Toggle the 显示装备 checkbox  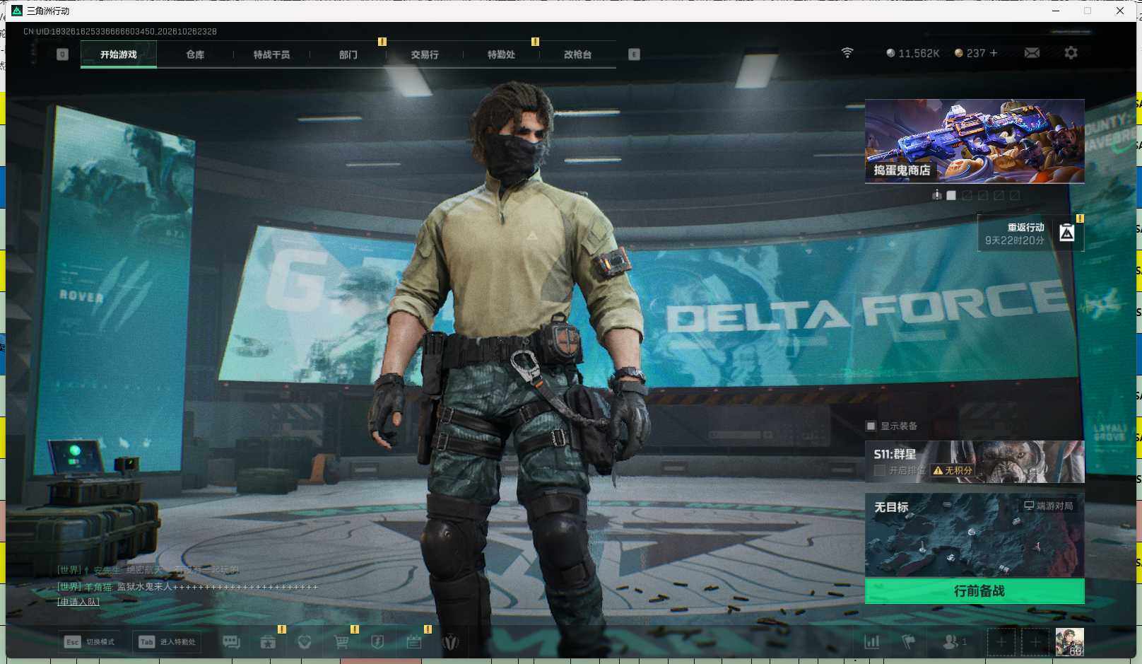[x=871, y=426]
